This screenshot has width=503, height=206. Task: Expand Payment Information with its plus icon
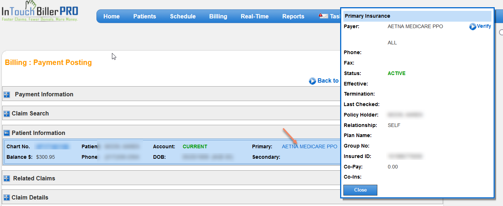(7, 95)
